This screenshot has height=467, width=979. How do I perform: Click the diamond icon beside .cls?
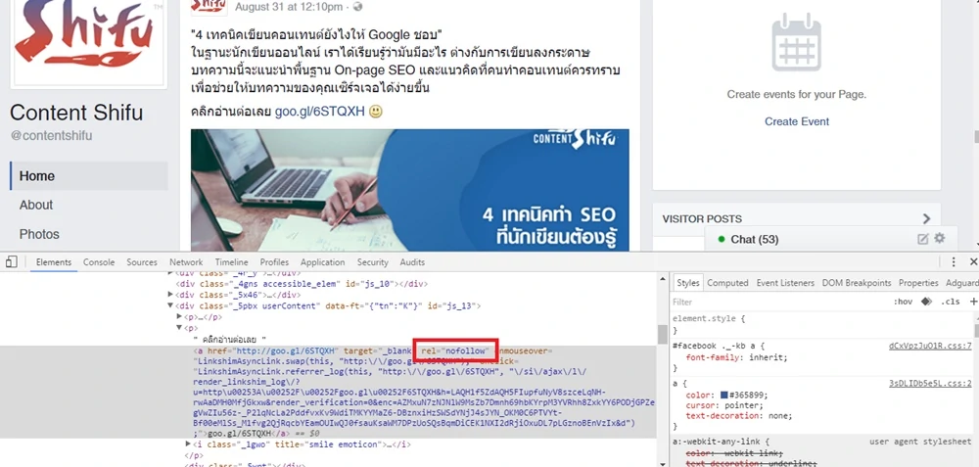tap(926, 302)
